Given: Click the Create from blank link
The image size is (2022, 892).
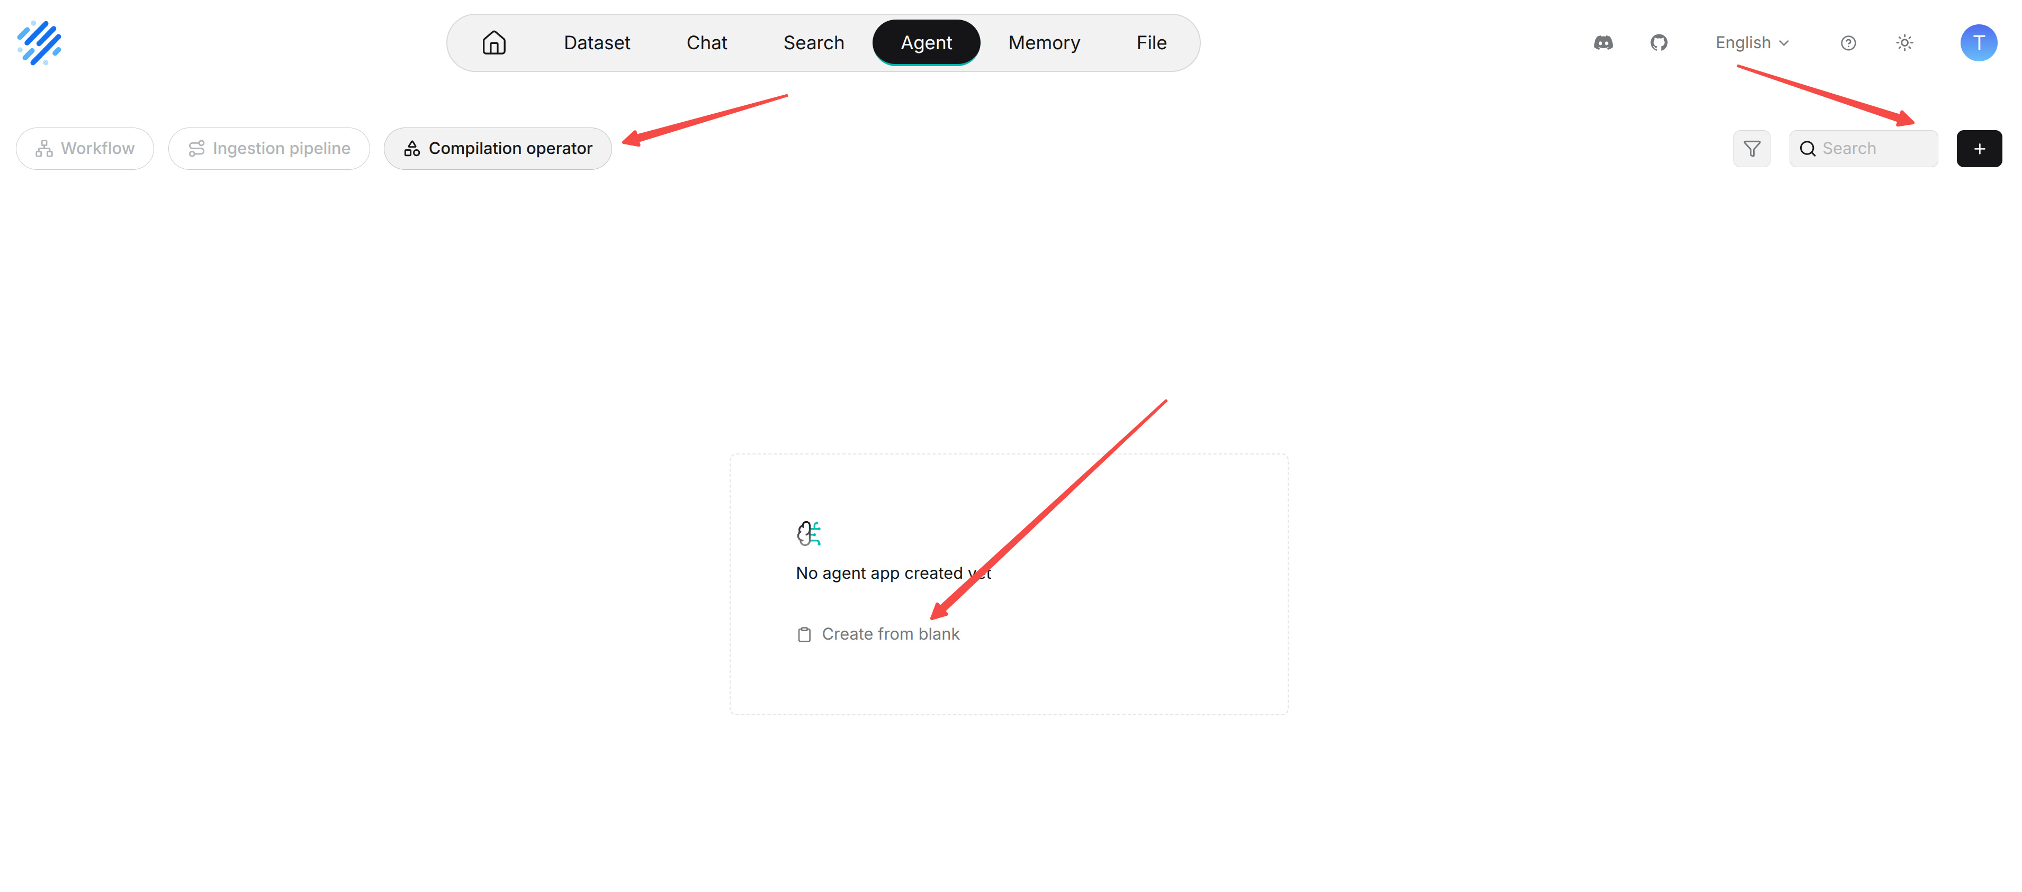Looking at the screenshot, I should coord(878,634).
